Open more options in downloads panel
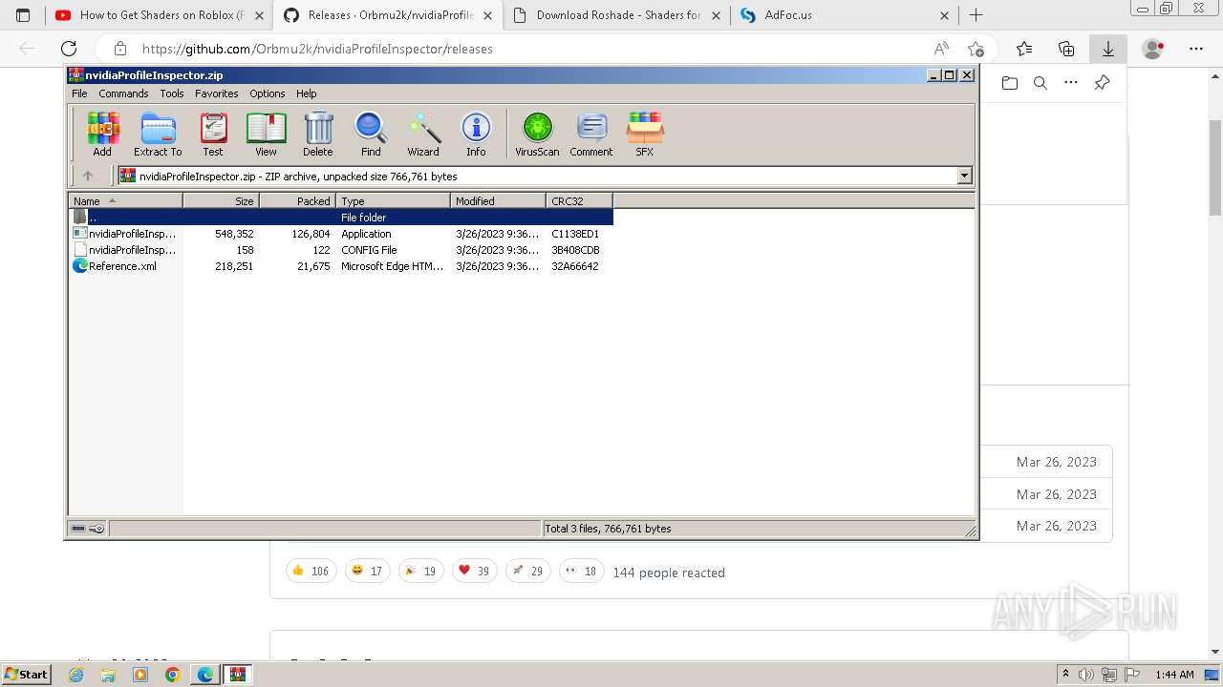The width and height of the screenshot is (1223, 687). pos(1071,83)
